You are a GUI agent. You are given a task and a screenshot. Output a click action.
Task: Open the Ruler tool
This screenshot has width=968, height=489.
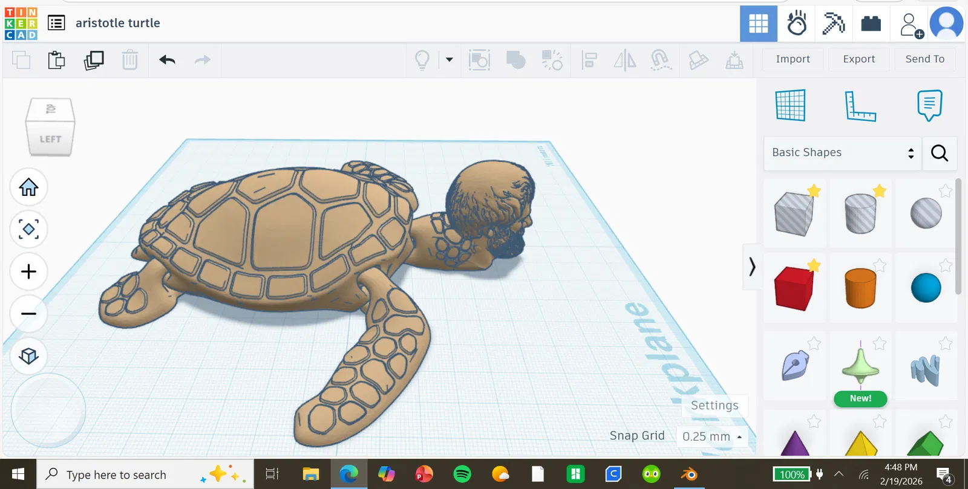click(x=860, y=106)
